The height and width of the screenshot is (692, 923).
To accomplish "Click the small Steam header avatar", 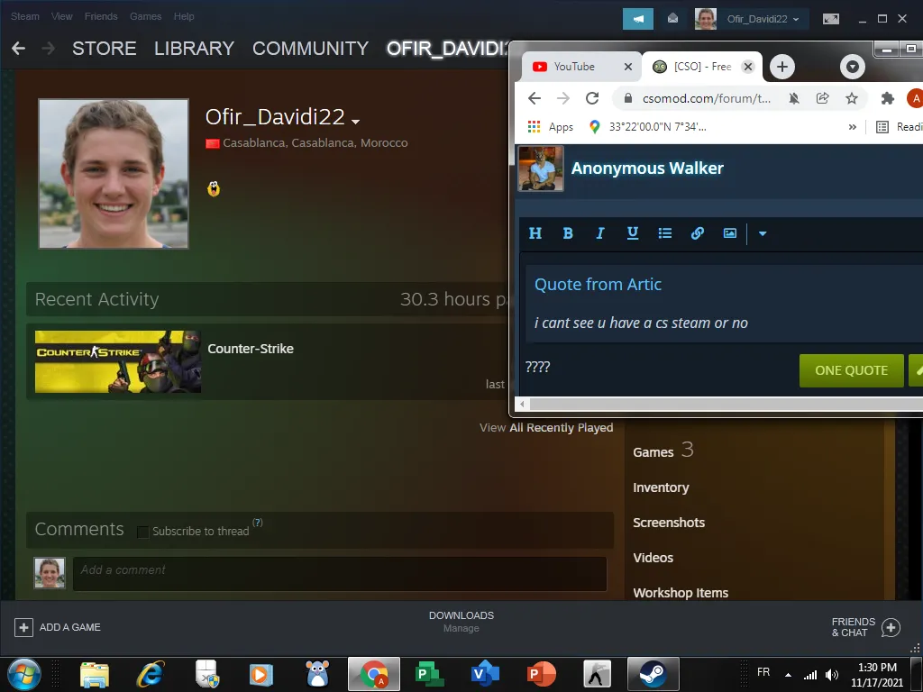I will click(x=705, y=19).
